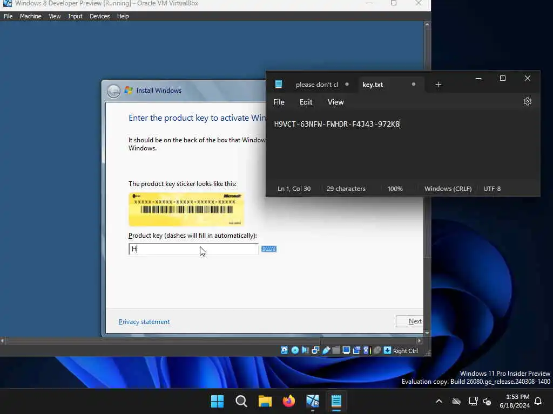Open Notepad Edit menu
This screenshot has height=414, width=553.
pyautogui.click(x=306, y=102)
